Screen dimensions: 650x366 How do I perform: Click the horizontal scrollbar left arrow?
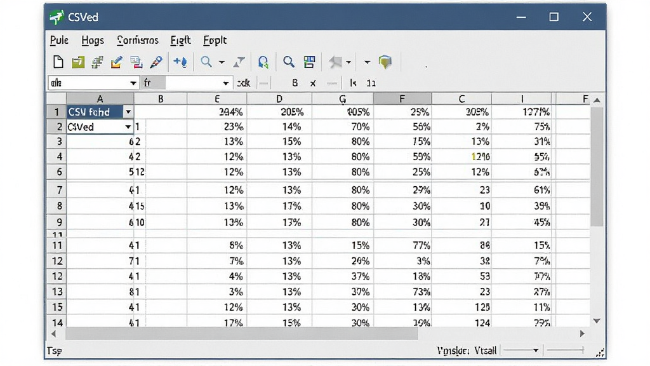tap(53, 334)
